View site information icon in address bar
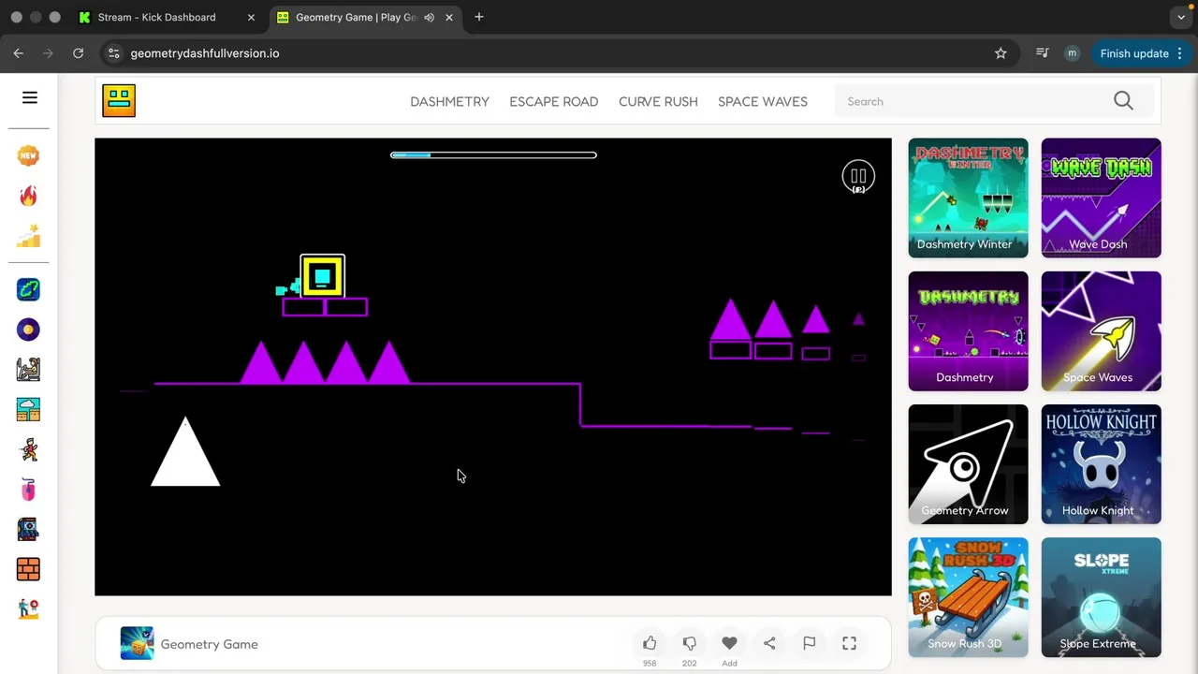 coord(113,53)
